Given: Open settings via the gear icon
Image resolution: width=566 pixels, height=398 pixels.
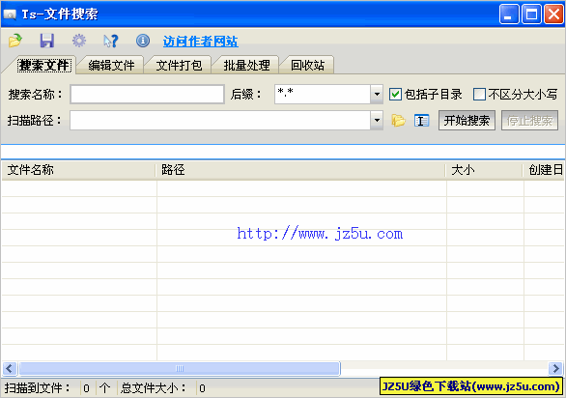Looking at the screenshot, I should click(79, 41).
